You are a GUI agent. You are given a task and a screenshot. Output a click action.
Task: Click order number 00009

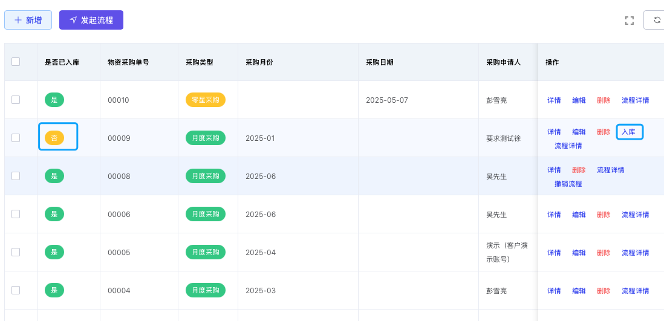click(x=119, y=138)
